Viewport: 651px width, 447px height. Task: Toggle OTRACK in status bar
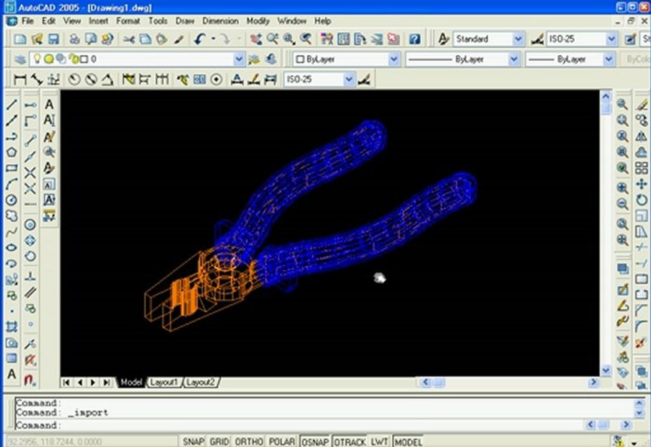[x=350, y=441]
